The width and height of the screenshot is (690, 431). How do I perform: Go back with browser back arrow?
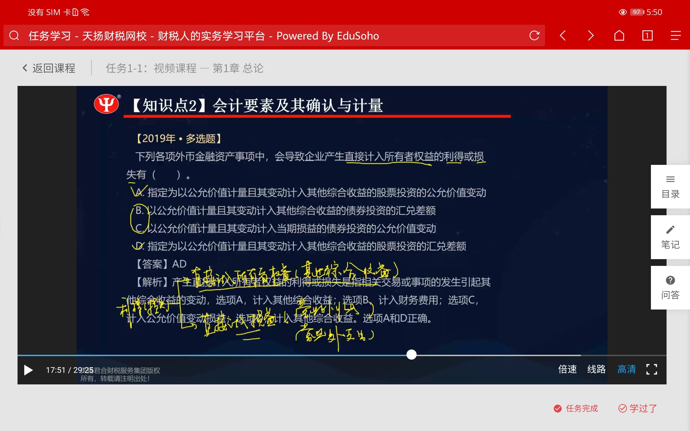[x=563, y=36]
